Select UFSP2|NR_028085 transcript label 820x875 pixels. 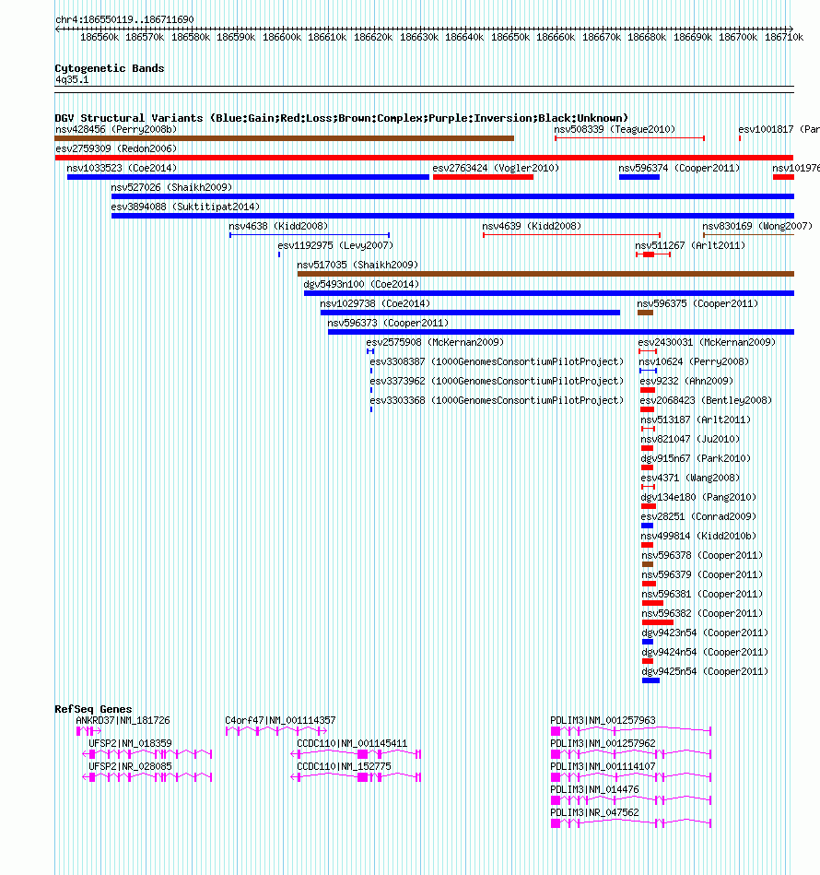point(130,767)
